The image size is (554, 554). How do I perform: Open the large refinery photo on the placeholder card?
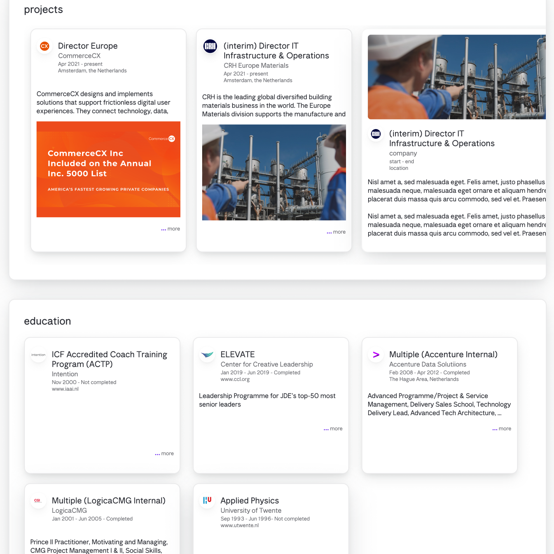pyautogui.click(x=457, y=77)
